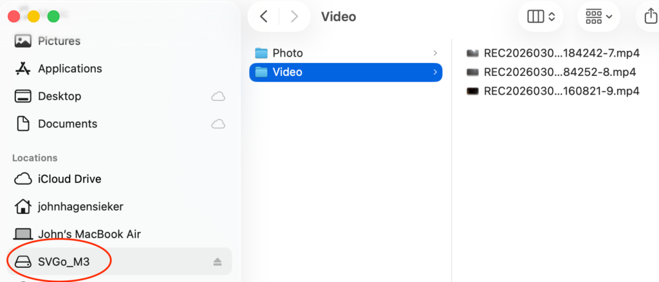Viewport: 659px width, 282px height.
Task: Select Documents in the sidebar
Action: (67, 124)
